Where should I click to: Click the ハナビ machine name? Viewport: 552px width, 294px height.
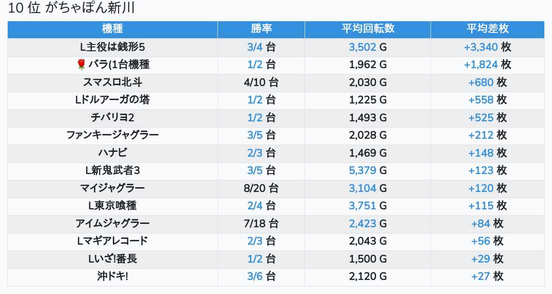click(112, 153)
